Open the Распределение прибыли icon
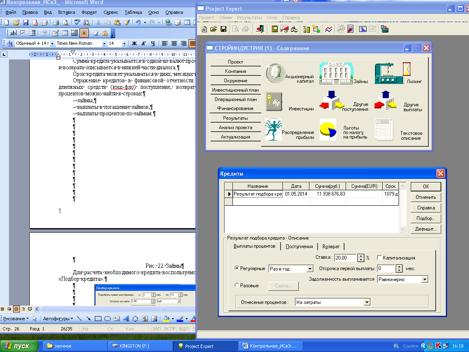The width and height of the screenshot is (469, 352). pyautogui.click(x=274, y=129)
